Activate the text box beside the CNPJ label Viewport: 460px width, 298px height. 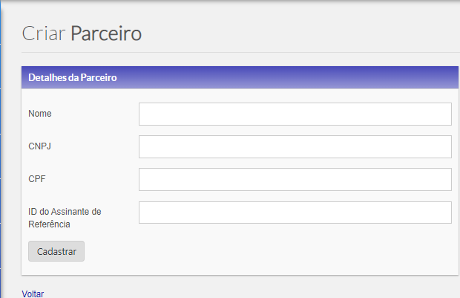pos(295,146)
